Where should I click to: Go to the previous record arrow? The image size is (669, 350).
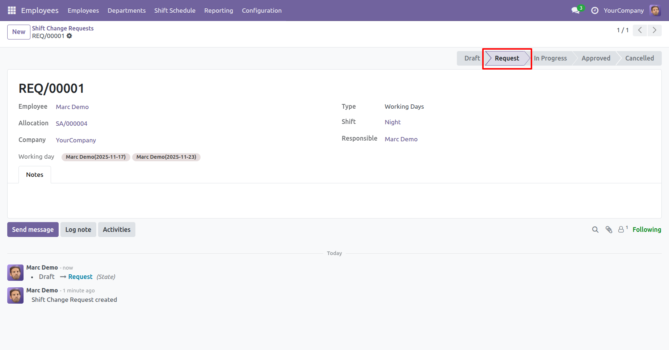click(640, 30)
